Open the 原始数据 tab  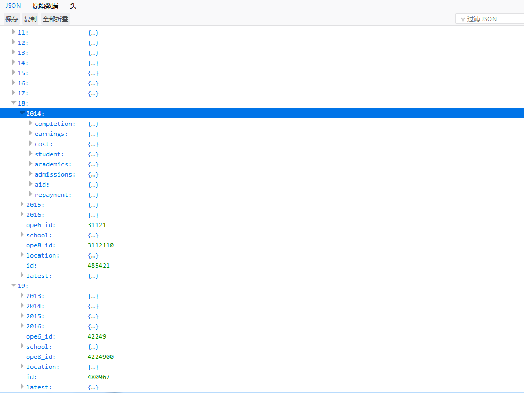45,6
